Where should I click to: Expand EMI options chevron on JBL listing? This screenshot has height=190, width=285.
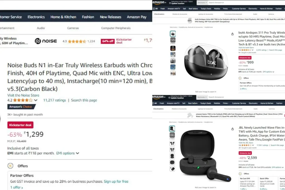coord(282,167)
